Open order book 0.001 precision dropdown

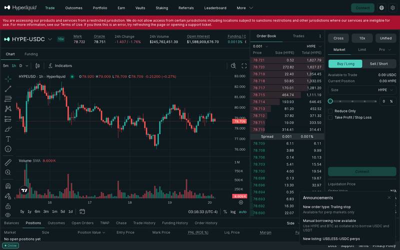tap(260, 46)
